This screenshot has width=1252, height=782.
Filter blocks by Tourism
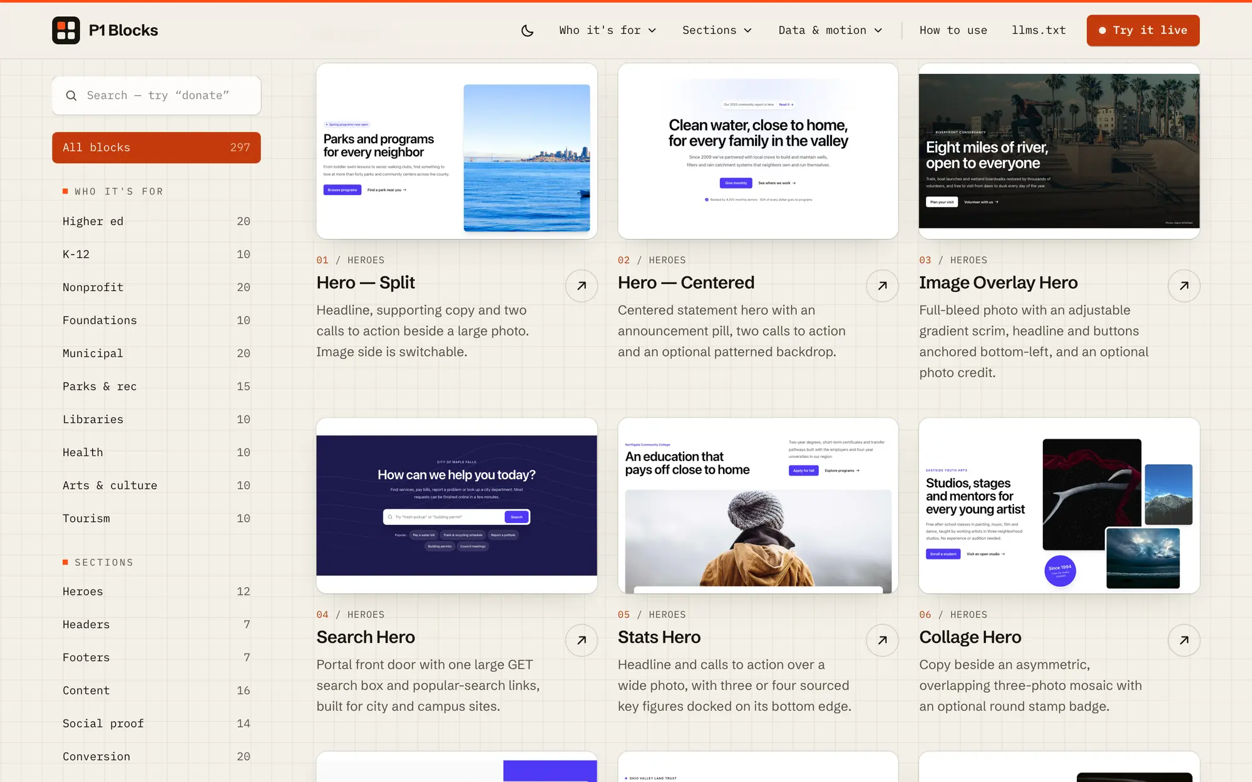click(x=156, y=519)
